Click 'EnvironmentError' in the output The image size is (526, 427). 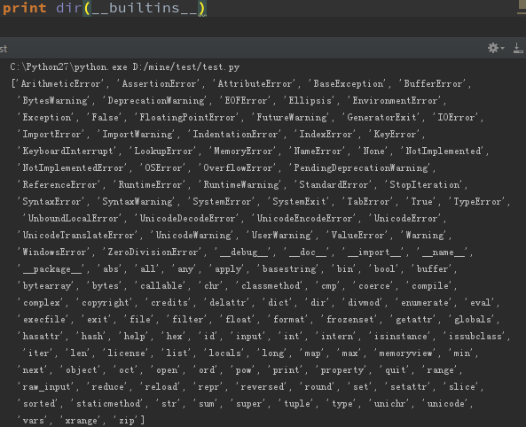click(395, 100)
